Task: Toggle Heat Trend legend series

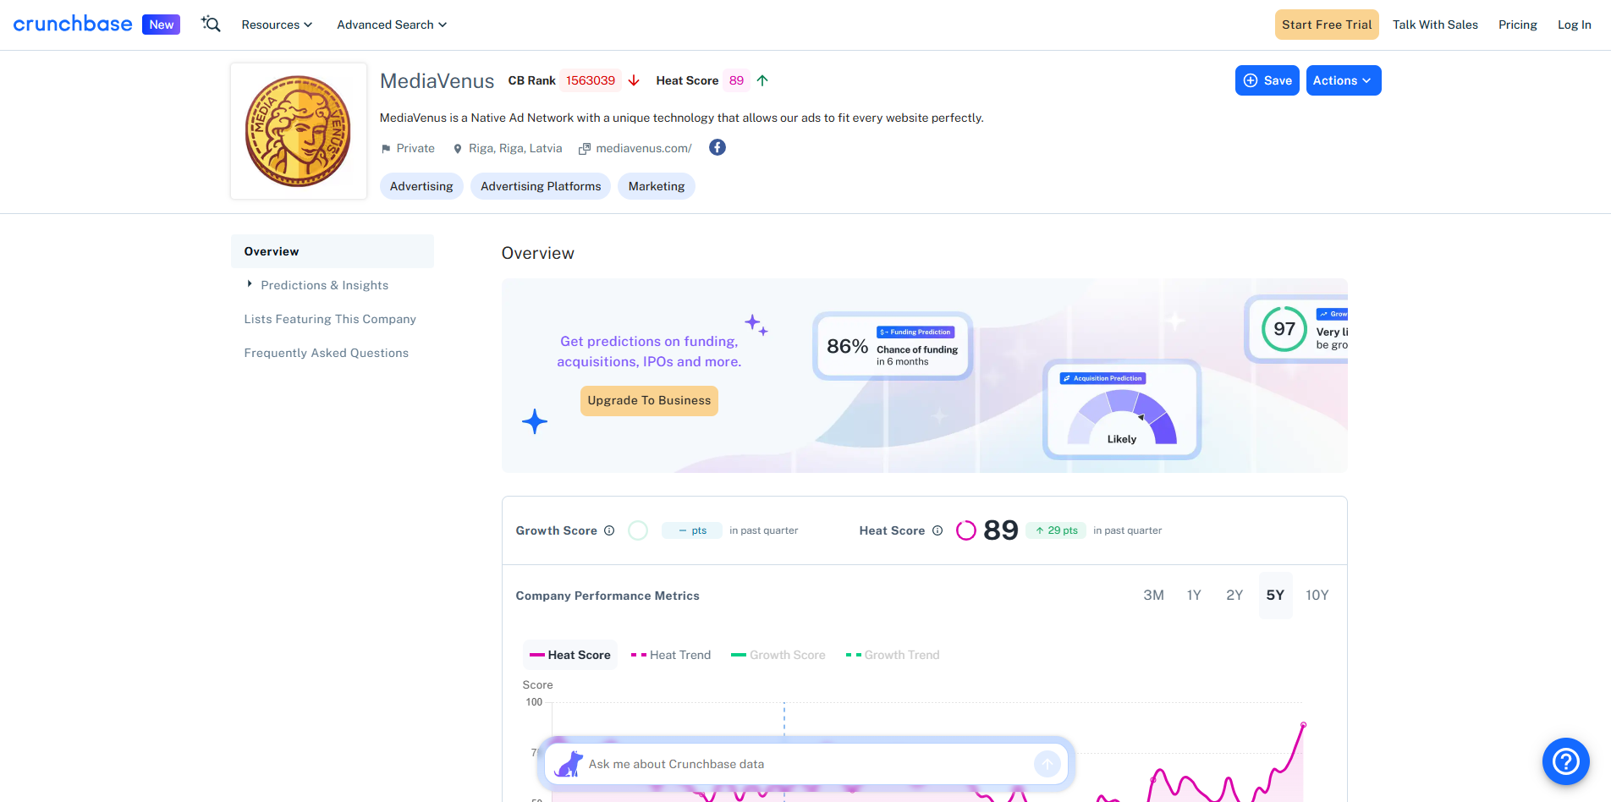Action: coord(671,655)
